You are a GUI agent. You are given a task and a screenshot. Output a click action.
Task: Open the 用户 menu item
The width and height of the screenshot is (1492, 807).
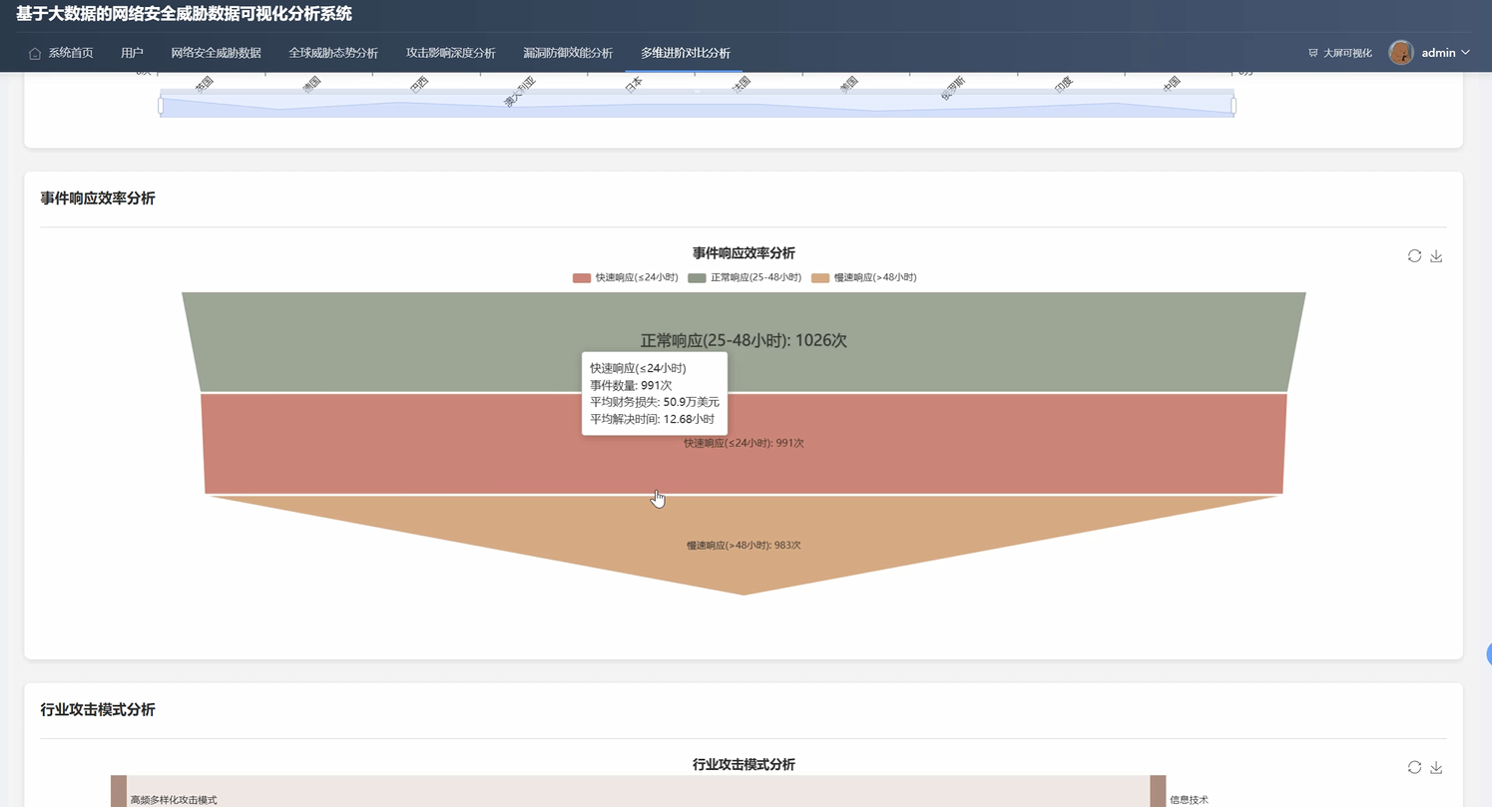[132, 53]
